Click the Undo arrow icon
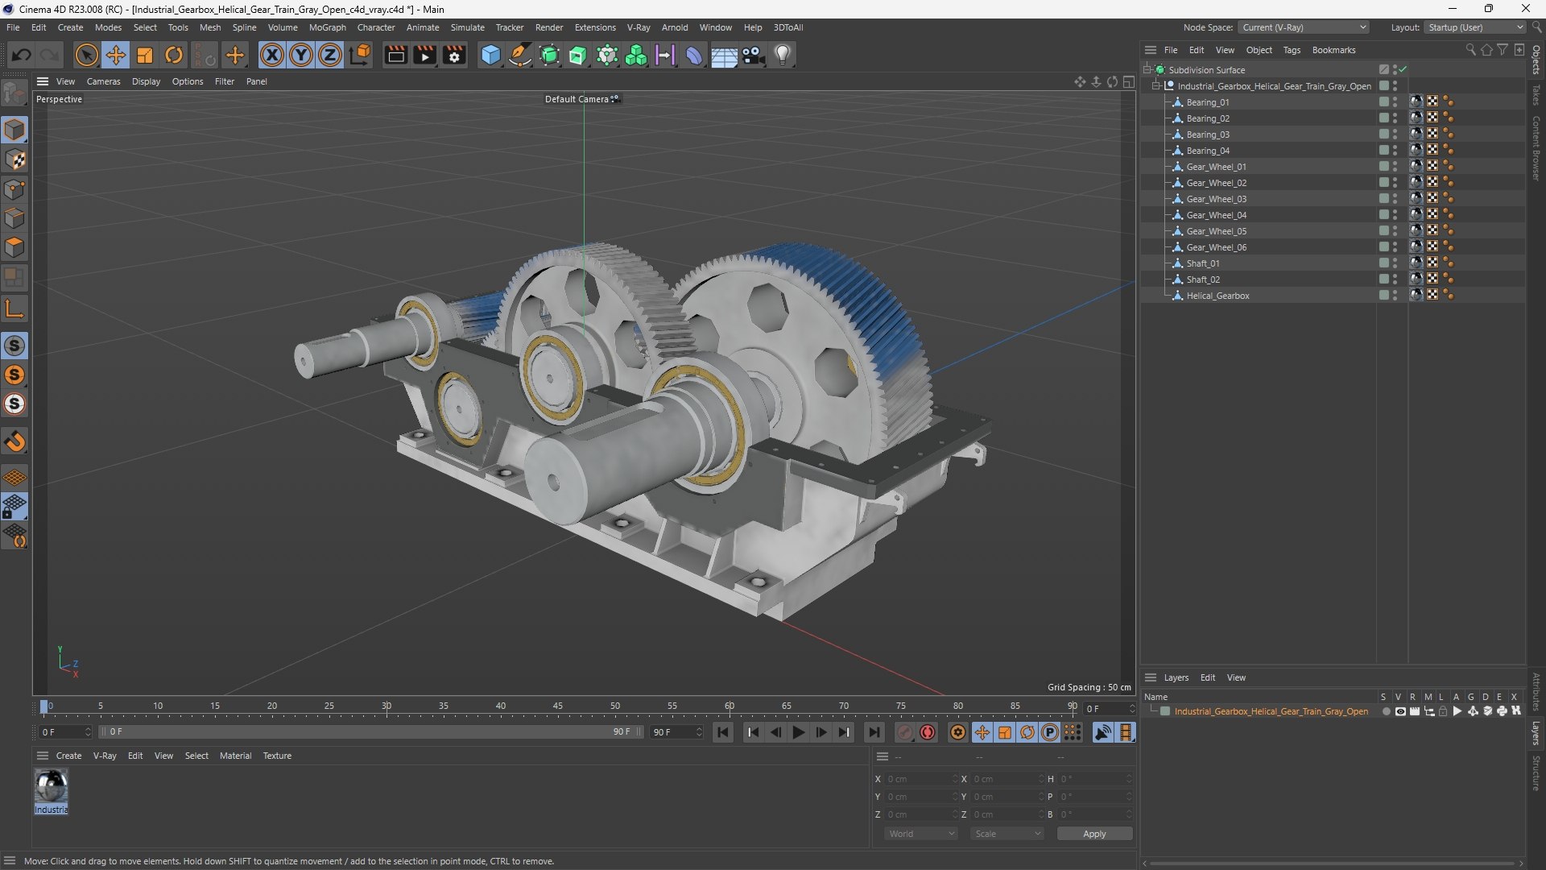This screenshot has height=870, width=1546. tap(22, 55)
